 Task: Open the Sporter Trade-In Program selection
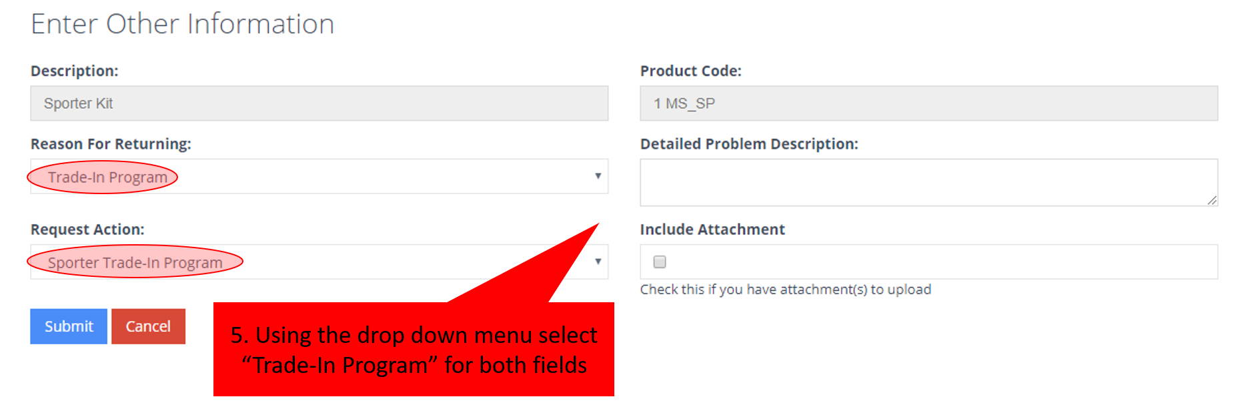point(135,263)
